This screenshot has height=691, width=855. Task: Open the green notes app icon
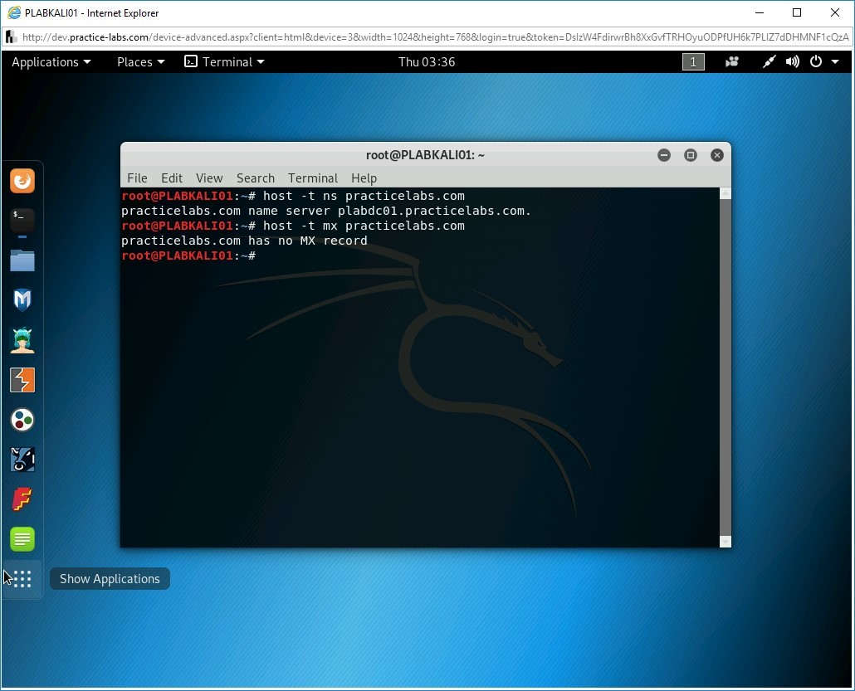click(22, 539)
